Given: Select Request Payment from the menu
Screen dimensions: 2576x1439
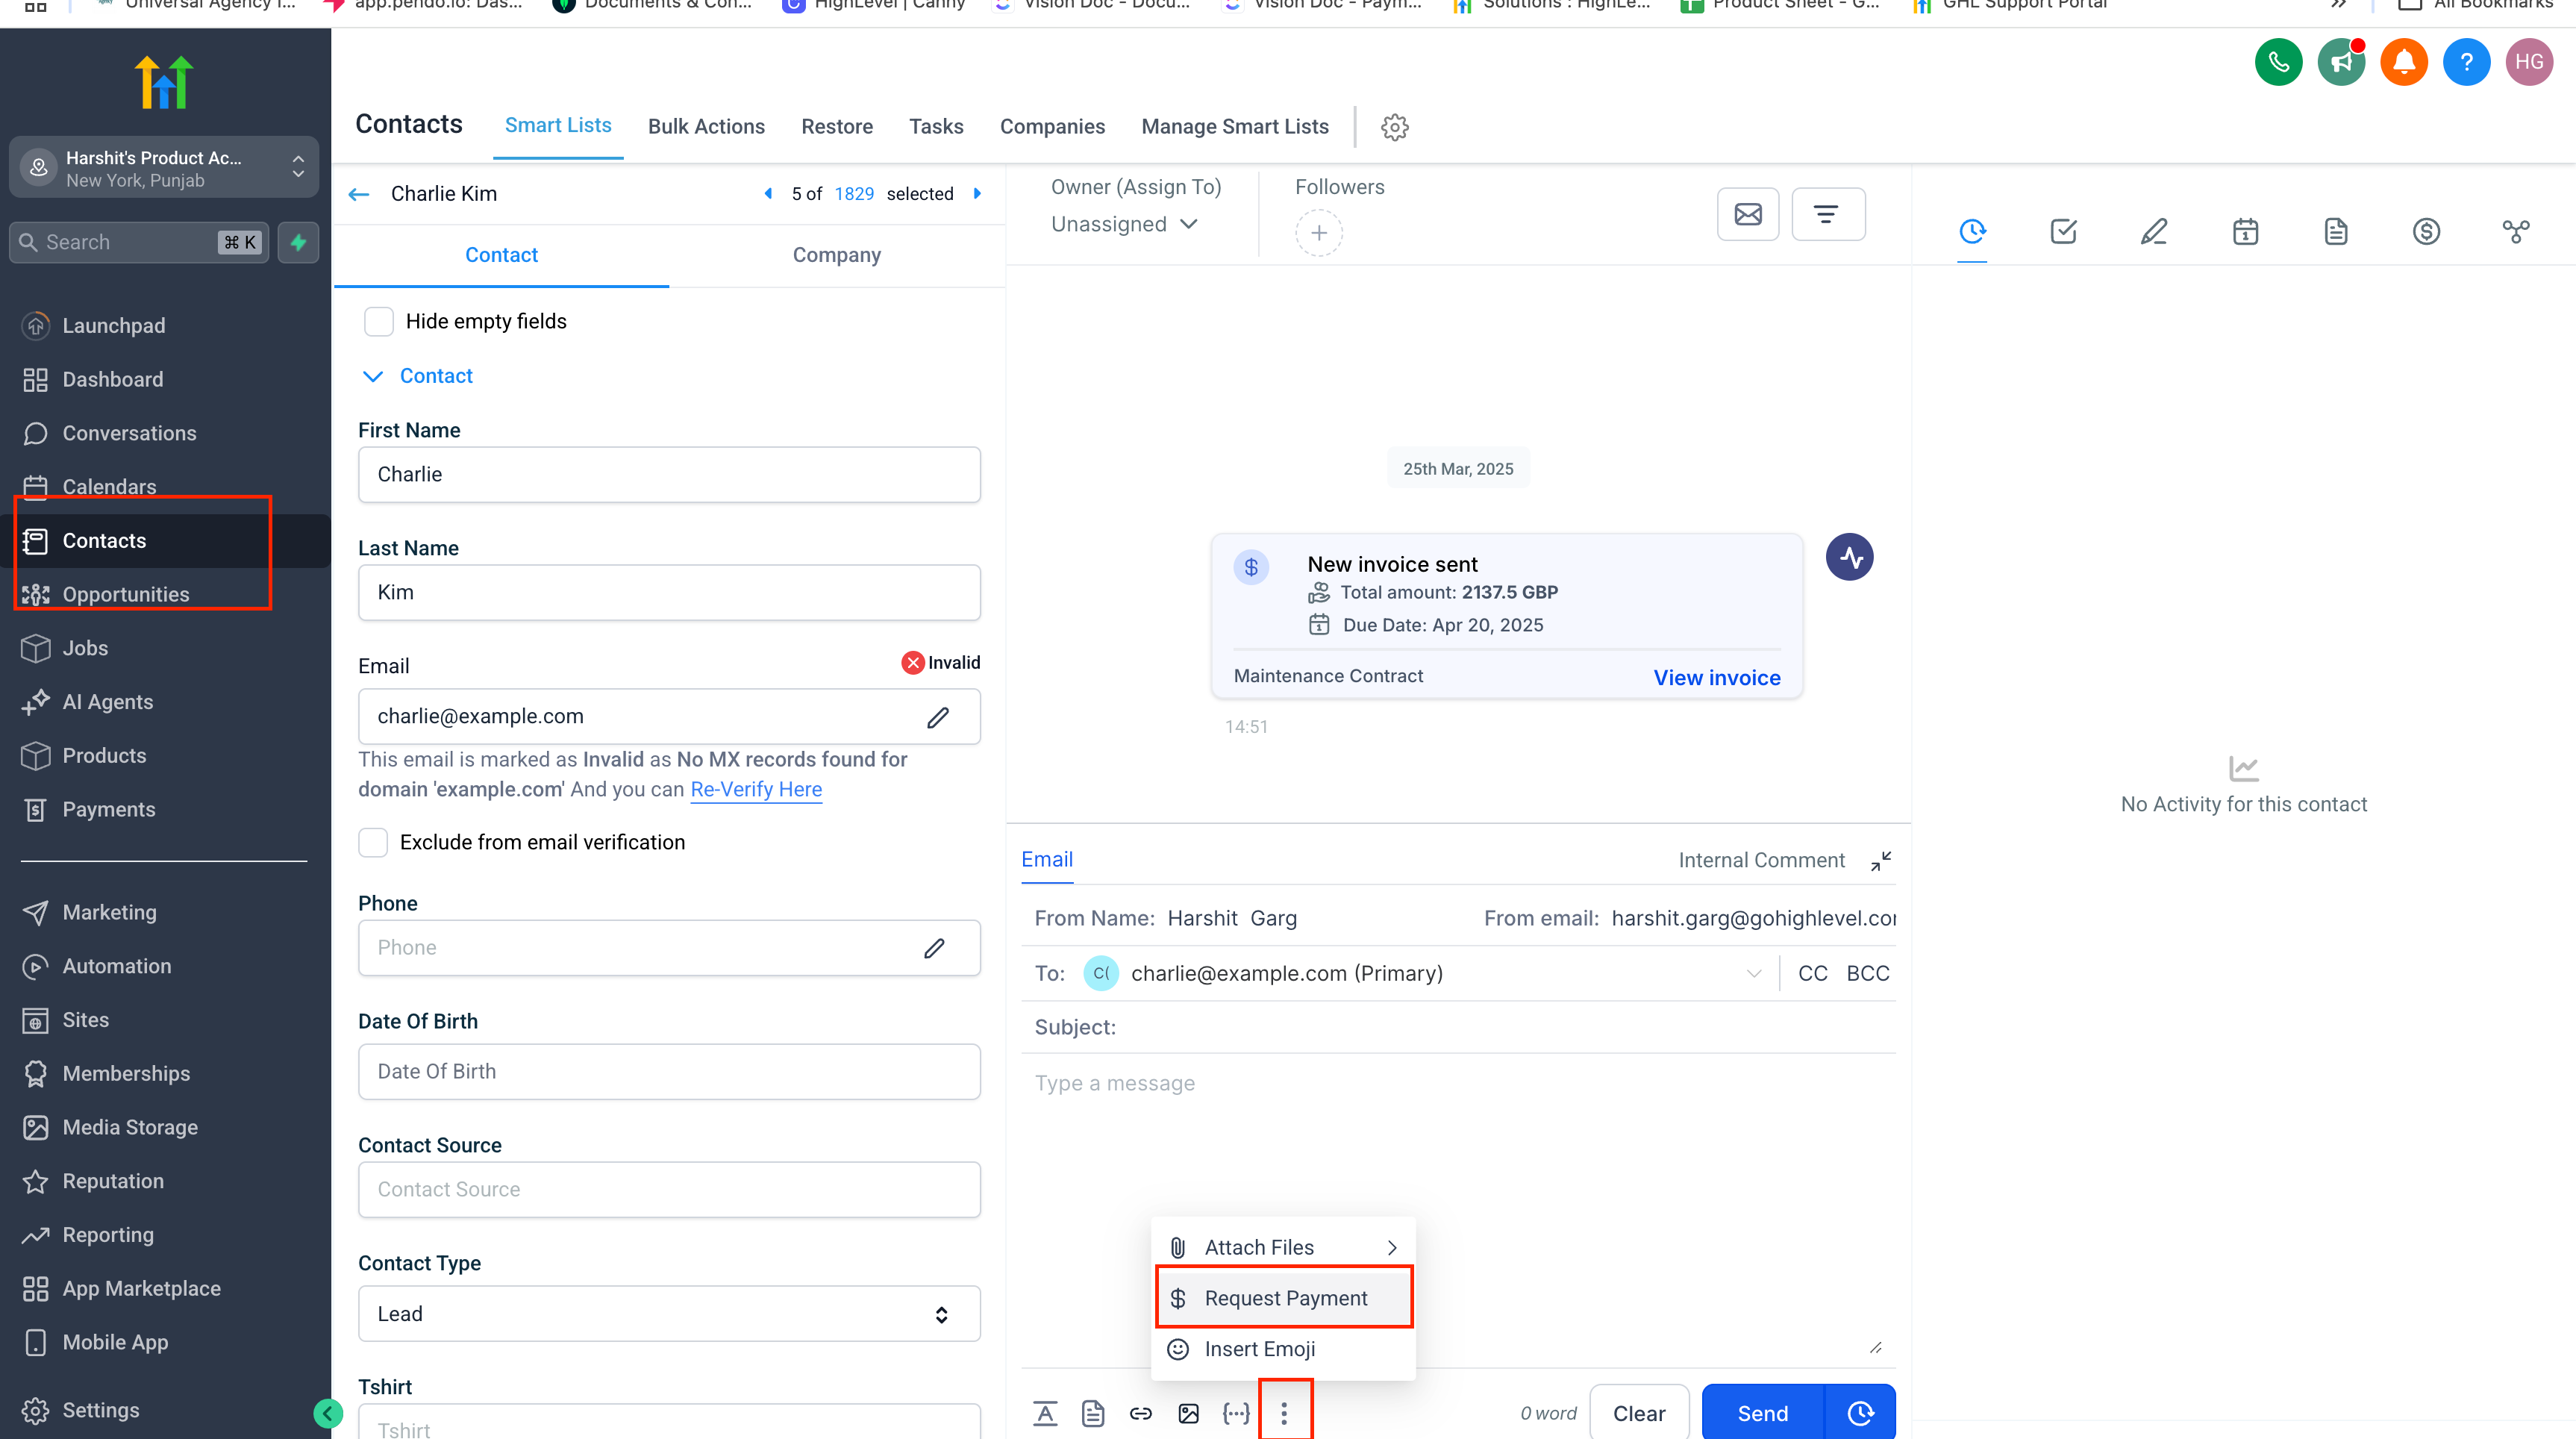Looking at the screenshot, I should coord(1284,1298).
